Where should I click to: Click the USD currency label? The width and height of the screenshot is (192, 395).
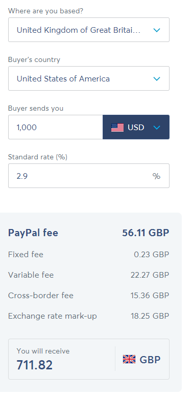click(136, 128)
